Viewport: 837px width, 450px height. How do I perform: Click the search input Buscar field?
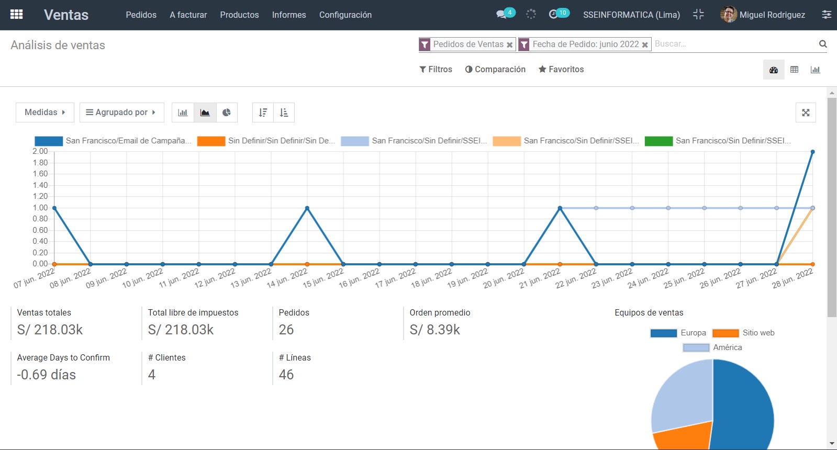tap(734, 44)
